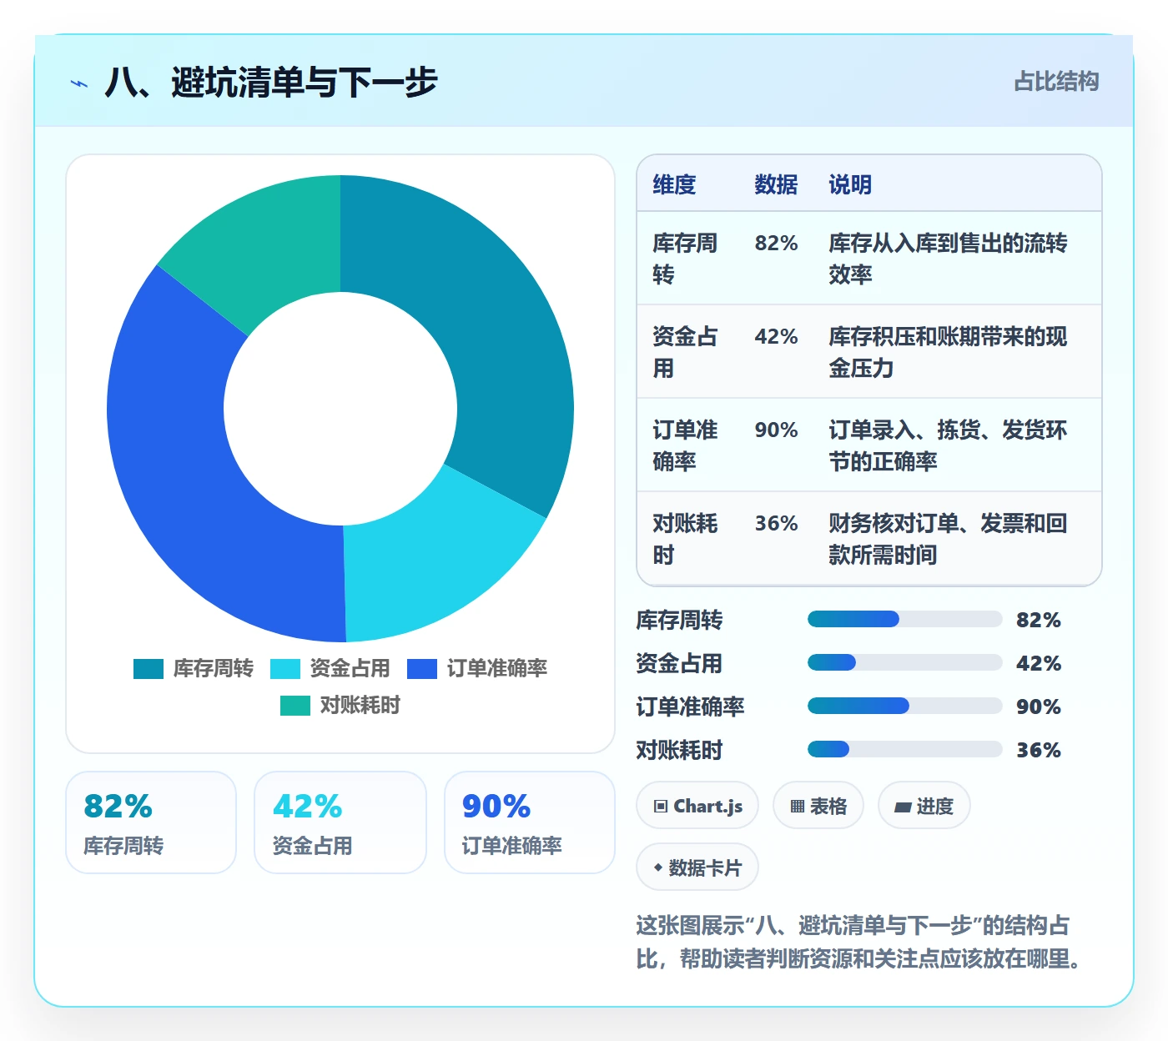Select the 占比结构 tag in the header

coord(1056,82)
